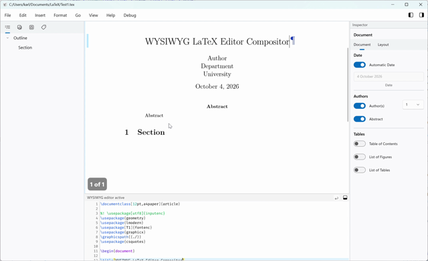Open the figures sidebar panel icon
428x261 pixels.
31,27
